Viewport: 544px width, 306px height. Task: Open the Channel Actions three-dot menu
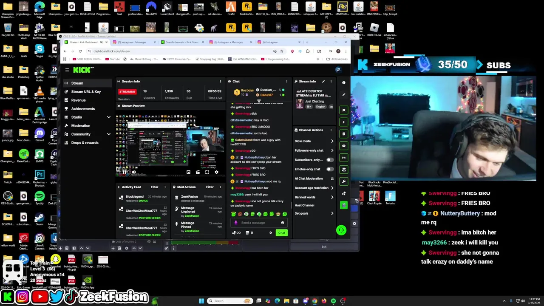coord(331,130)
